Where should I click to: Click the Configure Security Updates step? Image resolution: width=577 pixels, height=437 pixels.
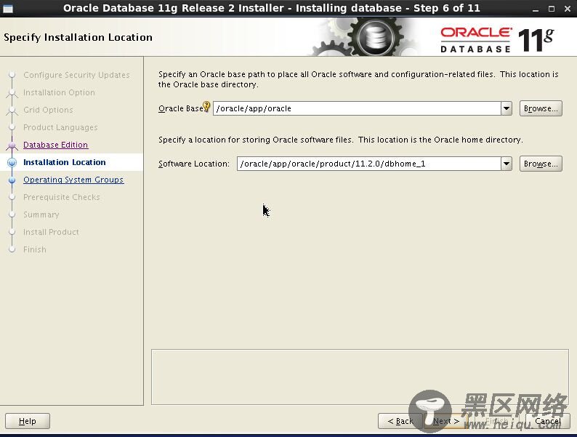click(76, 75)
